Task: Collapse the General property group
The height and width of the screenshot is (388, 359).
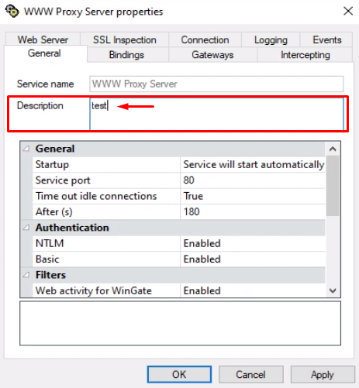Action: pyautogui.click(x=26, y=149)
